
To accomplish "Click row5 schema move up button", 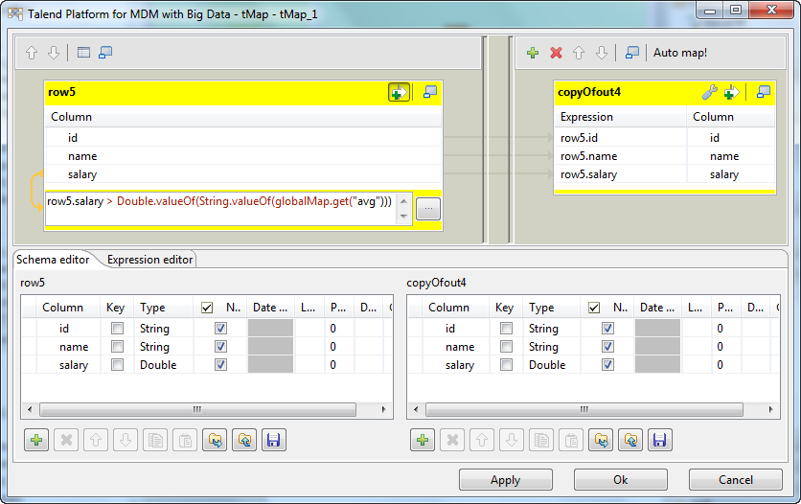I will [96, 440].
